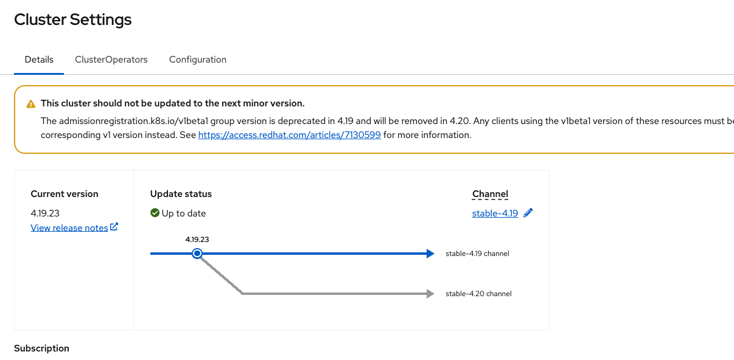Switch to the ClusterOperators tab
This screenshot has height=360, width=734.
click(111, 60)
